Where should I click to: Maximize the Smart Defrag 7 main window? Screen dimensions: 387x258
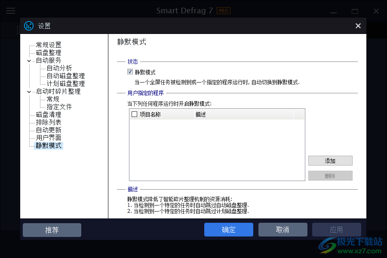point(355,11)
